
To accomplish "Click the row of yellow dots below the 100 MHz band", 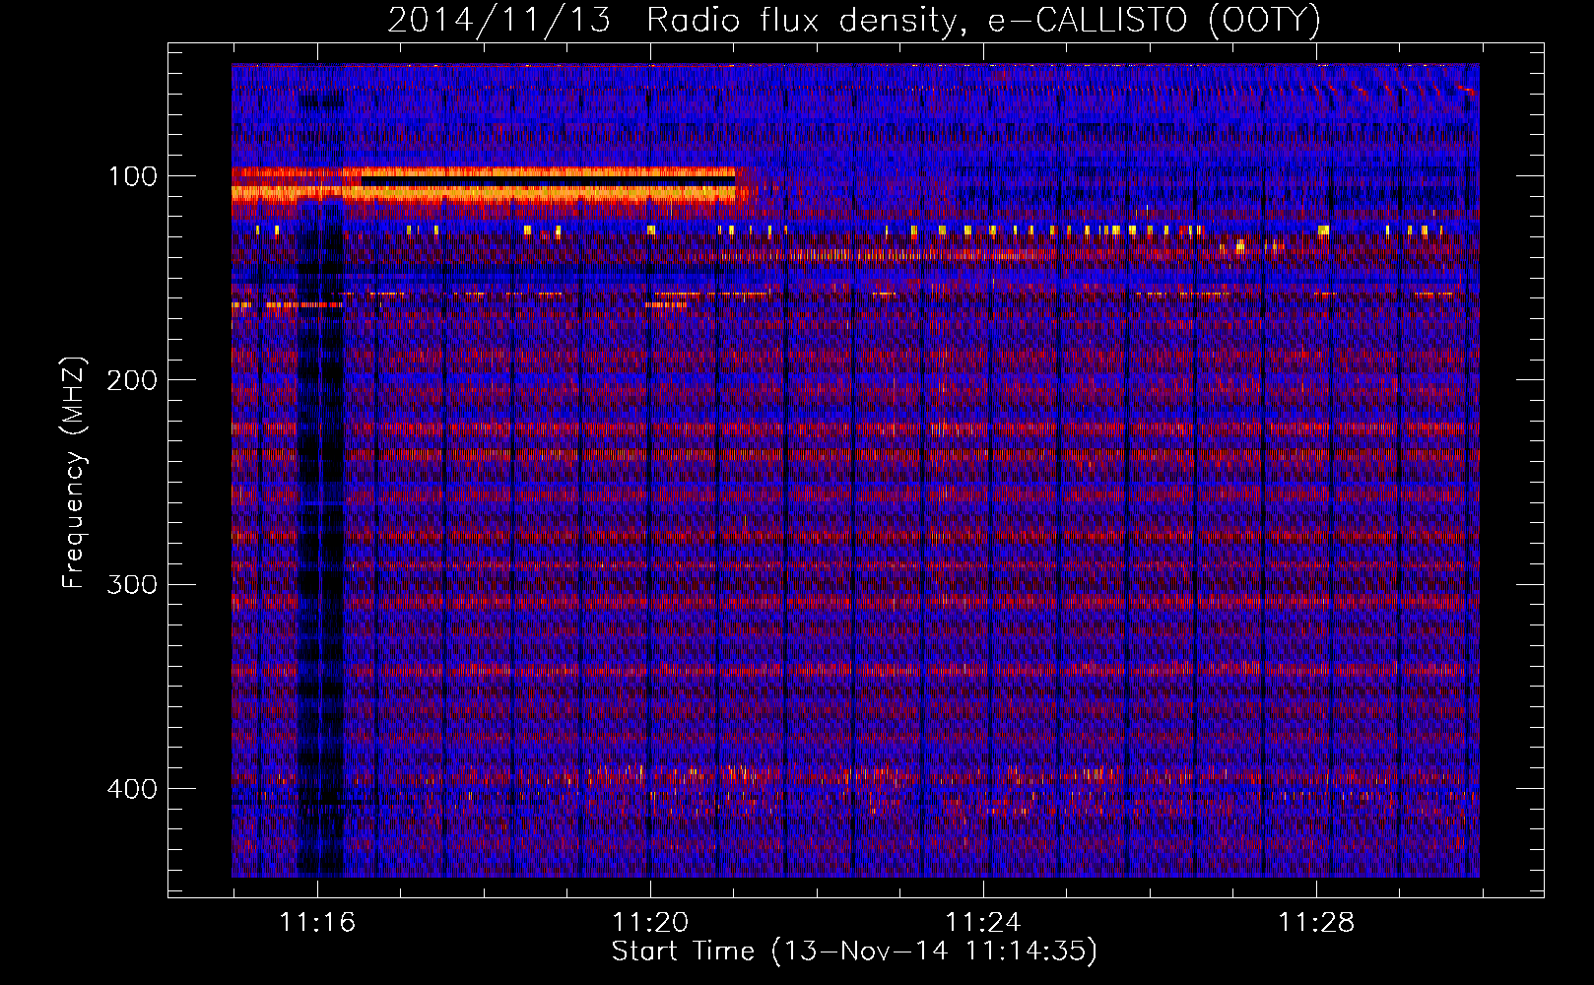I will 985,230.
